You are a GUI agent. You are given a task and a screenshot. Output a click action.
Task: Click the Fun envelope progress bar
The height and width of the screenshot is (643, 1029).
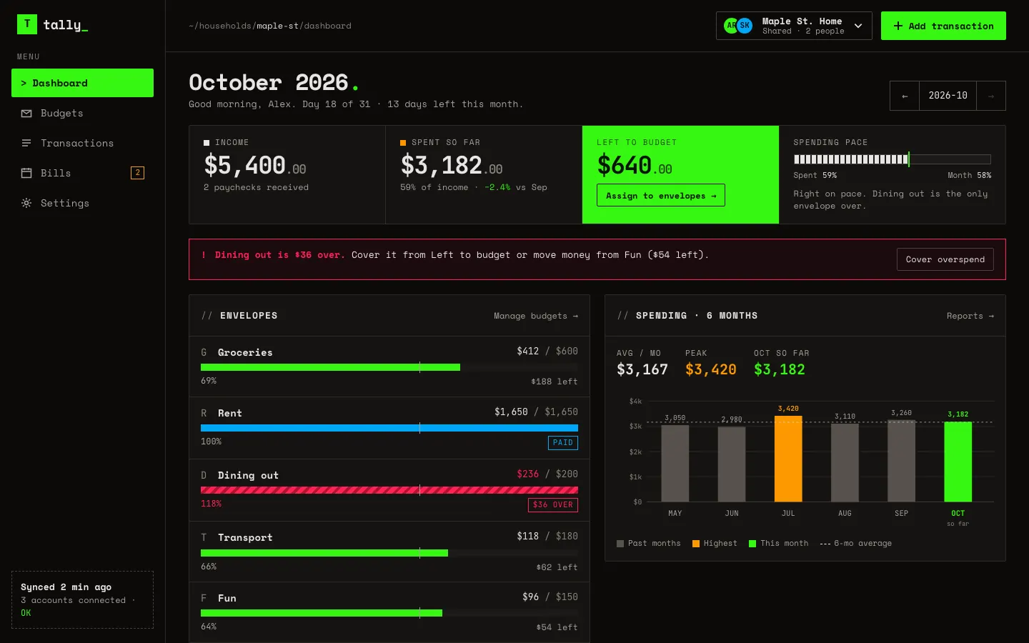pos(389,613)
